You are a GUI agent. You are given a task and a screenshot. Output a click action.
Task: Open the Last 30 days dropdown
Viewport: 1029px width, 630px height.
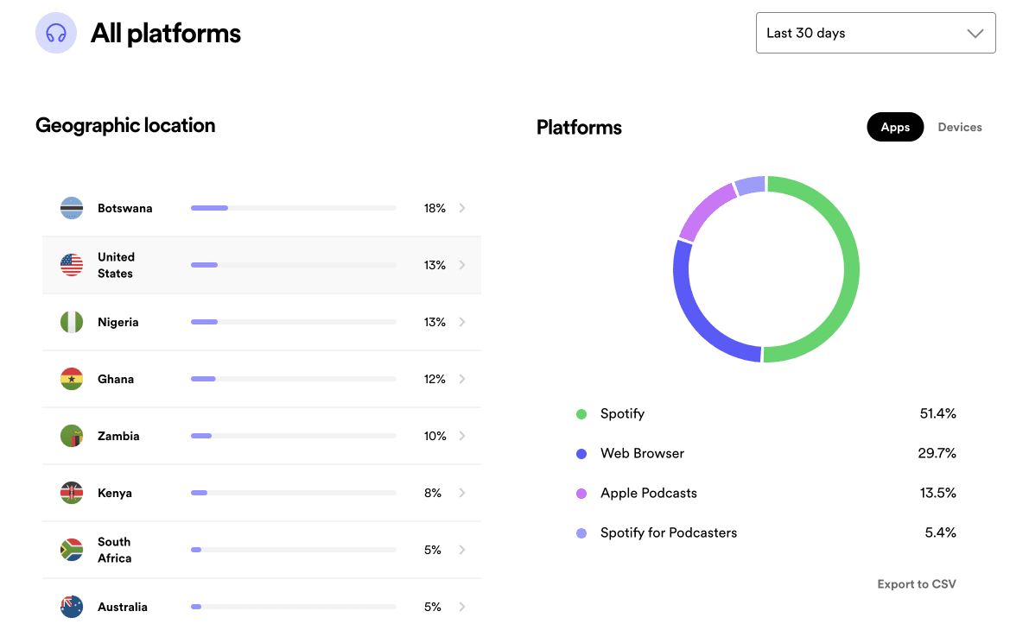pyautogui.click(x=875, y=33)
